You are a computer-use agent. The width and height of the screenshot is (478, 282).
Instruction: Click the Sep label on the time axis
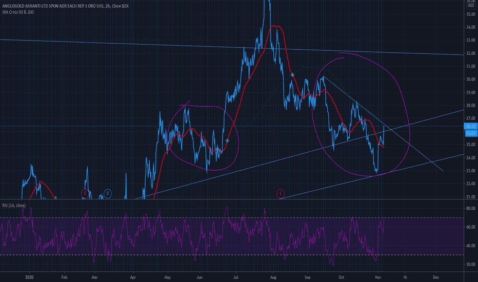point(307,277)
